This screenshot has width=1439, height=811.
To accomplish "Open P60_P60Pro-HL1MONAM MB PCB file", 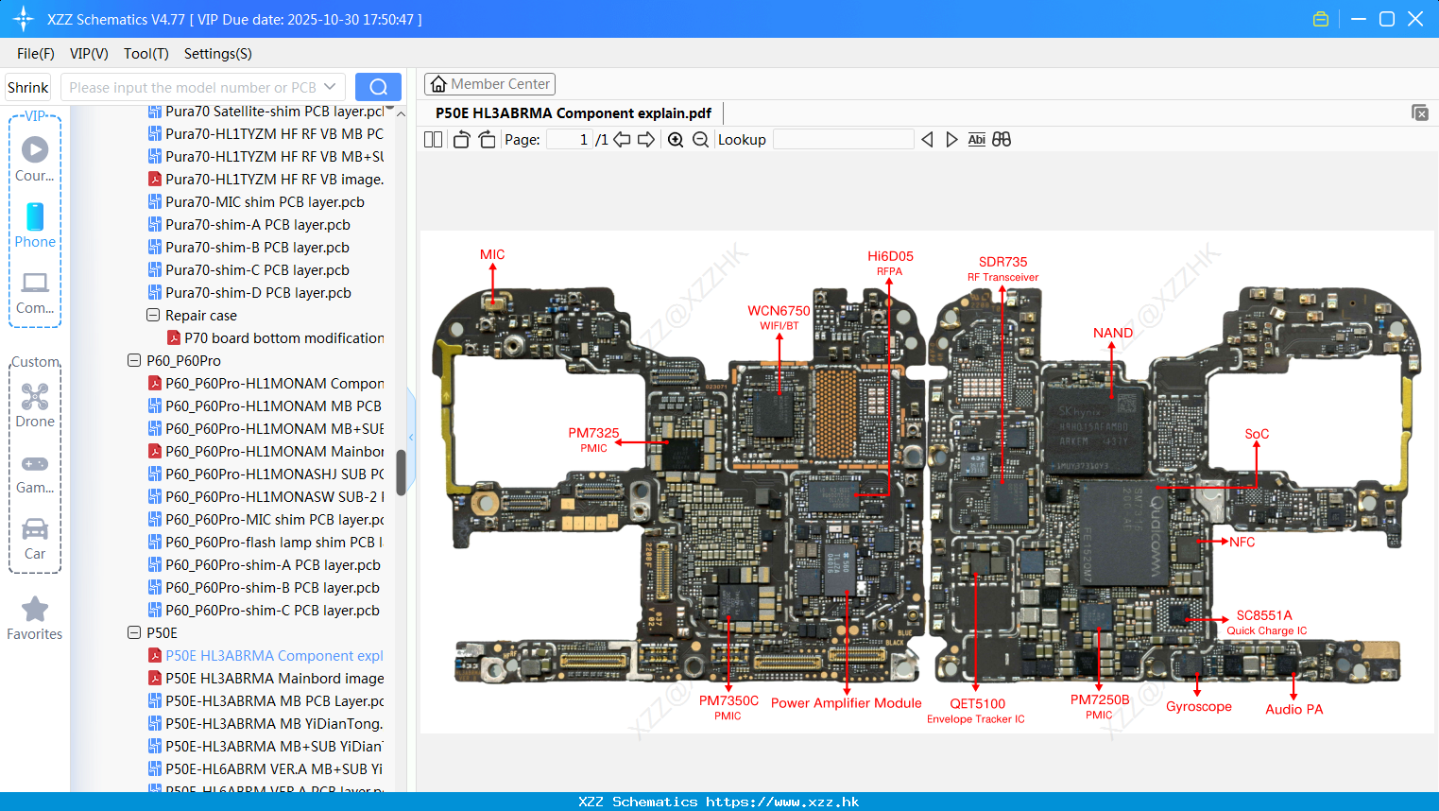I will click(265, 405).
